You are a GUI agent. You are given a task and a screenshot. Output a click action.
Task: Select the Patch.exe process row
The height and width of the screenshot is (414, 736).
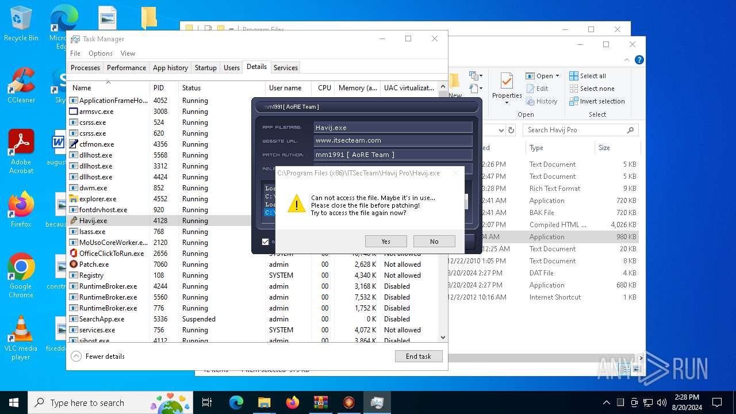(x=253, y=264)
